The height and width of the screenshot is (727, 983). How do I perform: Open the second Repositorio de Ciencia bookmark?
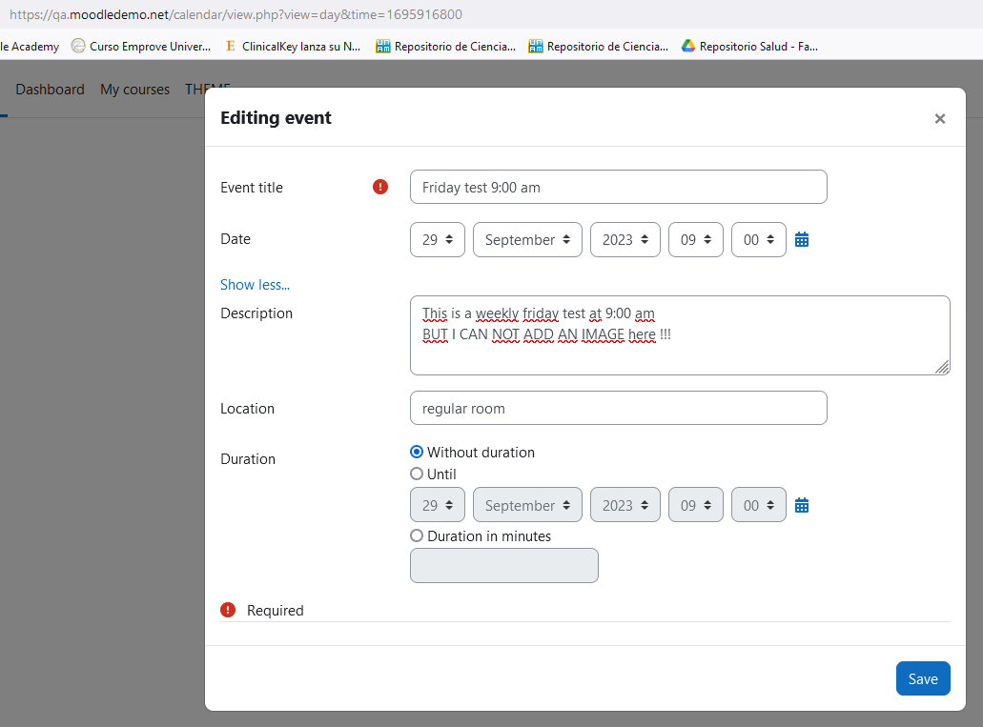(598, 47)
